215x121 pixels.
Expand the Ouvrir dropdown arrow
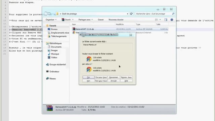click(x=73, y=19)
